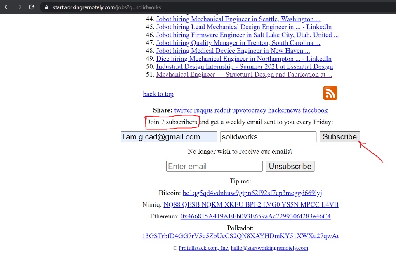Click the 'Join 7 subscribers' text
Image resolution: width=396 pixels, height=256 pixels.
tap(172, 122)
